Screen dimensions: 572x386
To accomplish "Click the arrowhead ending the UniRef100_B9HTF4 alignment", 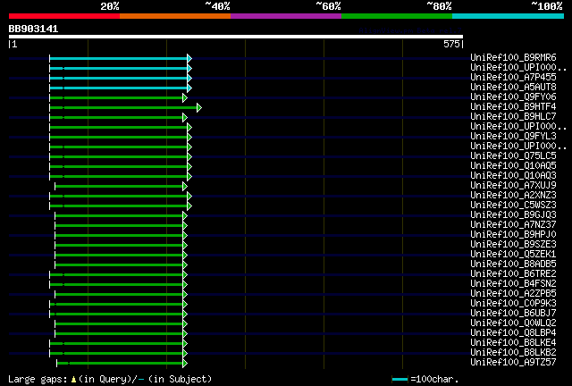I will tap(198, 107).
